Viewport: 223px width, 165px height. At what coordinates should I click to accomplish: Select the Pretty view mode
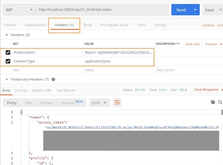pos(12,103)
